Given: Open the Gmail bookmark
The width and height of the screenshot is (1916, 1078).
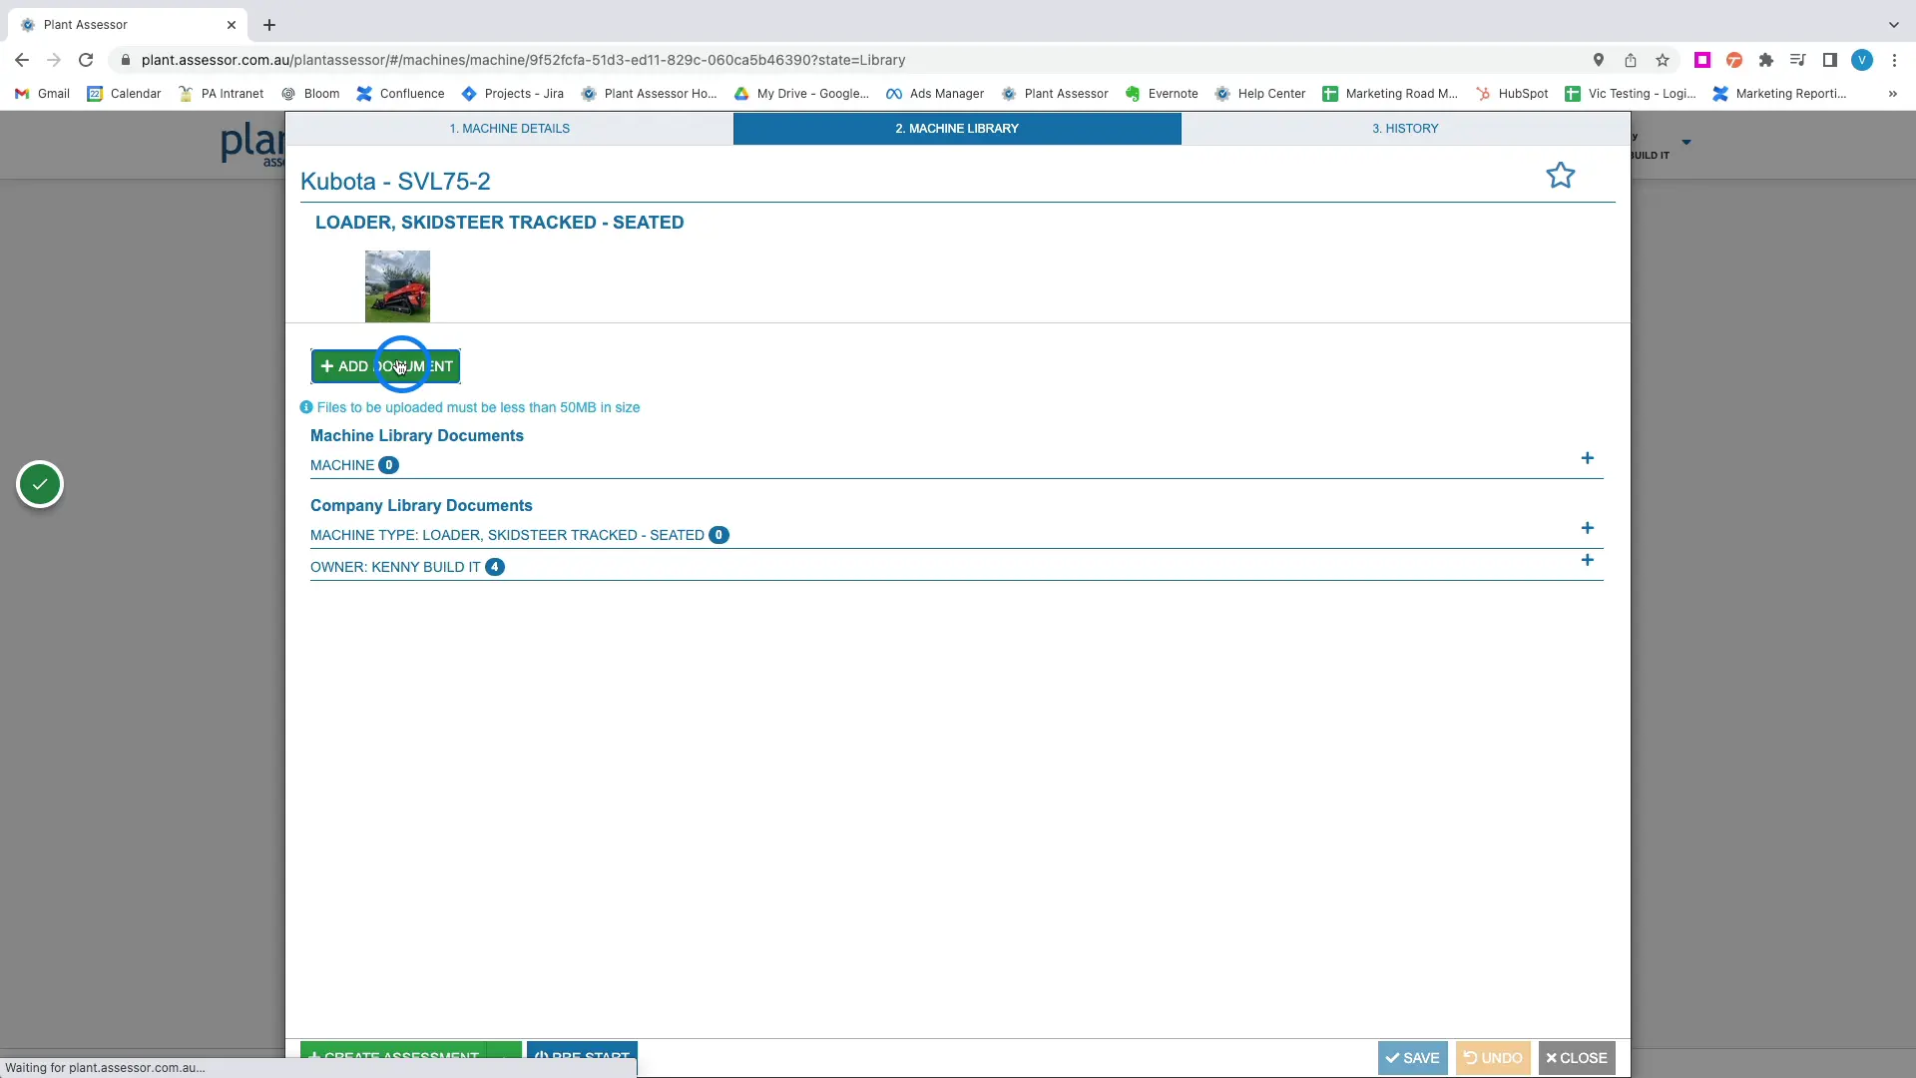Looking at the screenshot, I should pos(43,94).
